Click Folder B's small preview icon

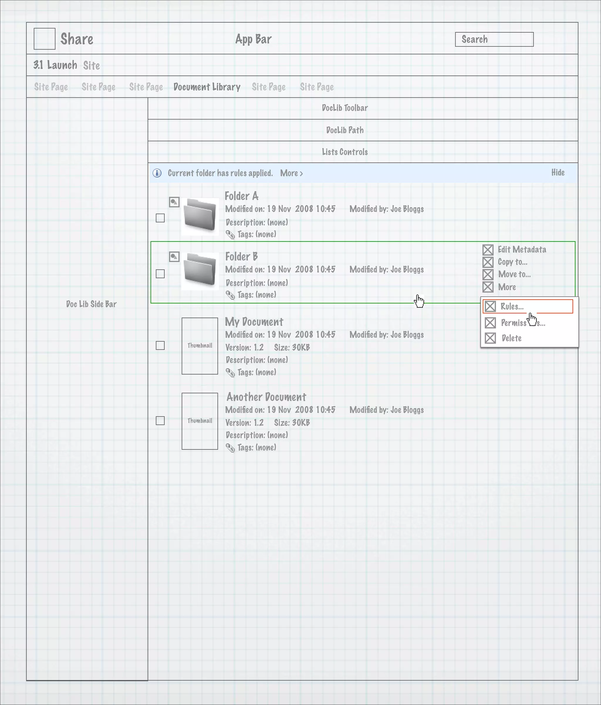[x=174, y=257]
